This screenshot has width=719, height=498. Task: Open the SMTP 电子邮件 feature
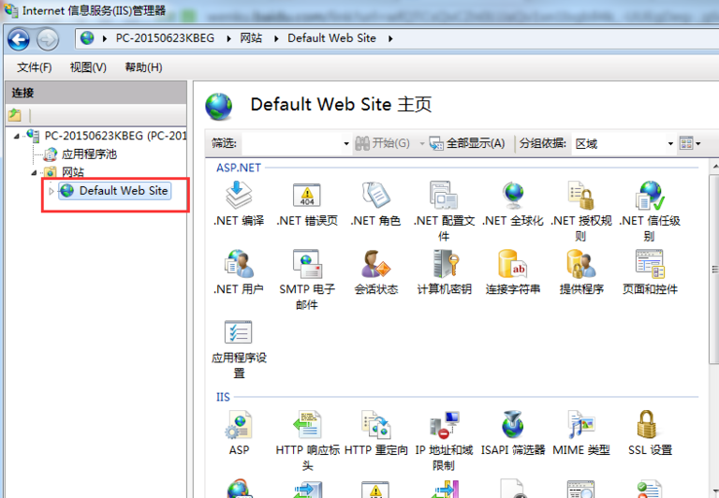tap(307, 264)
